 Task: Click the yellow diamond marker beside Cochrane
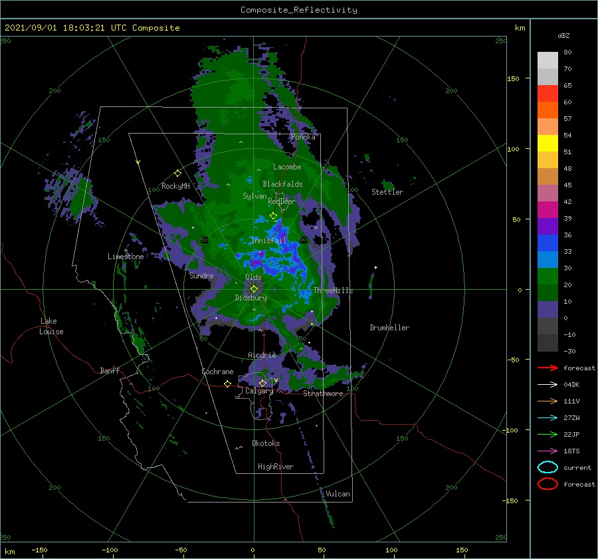point(227,384)
